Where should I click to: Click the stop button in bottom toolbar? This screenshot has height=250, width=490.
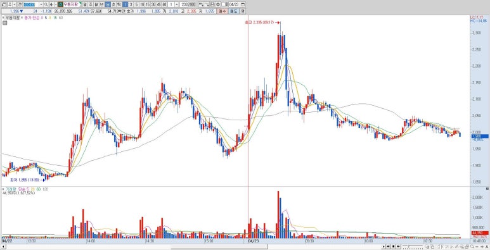coord(393,247)
